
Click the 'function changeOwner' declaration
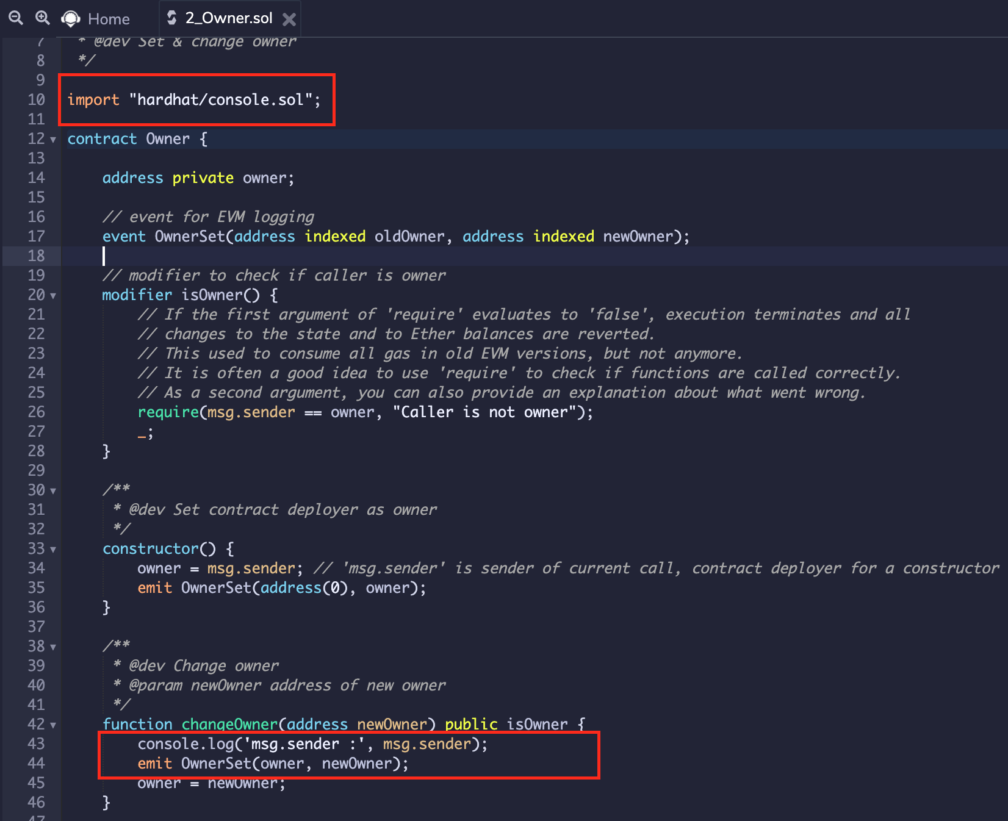[x=344, y=724]
